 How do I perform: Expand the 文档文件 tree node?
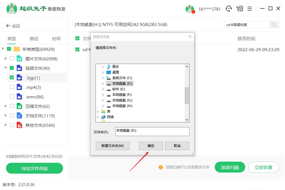coord(6,115)
